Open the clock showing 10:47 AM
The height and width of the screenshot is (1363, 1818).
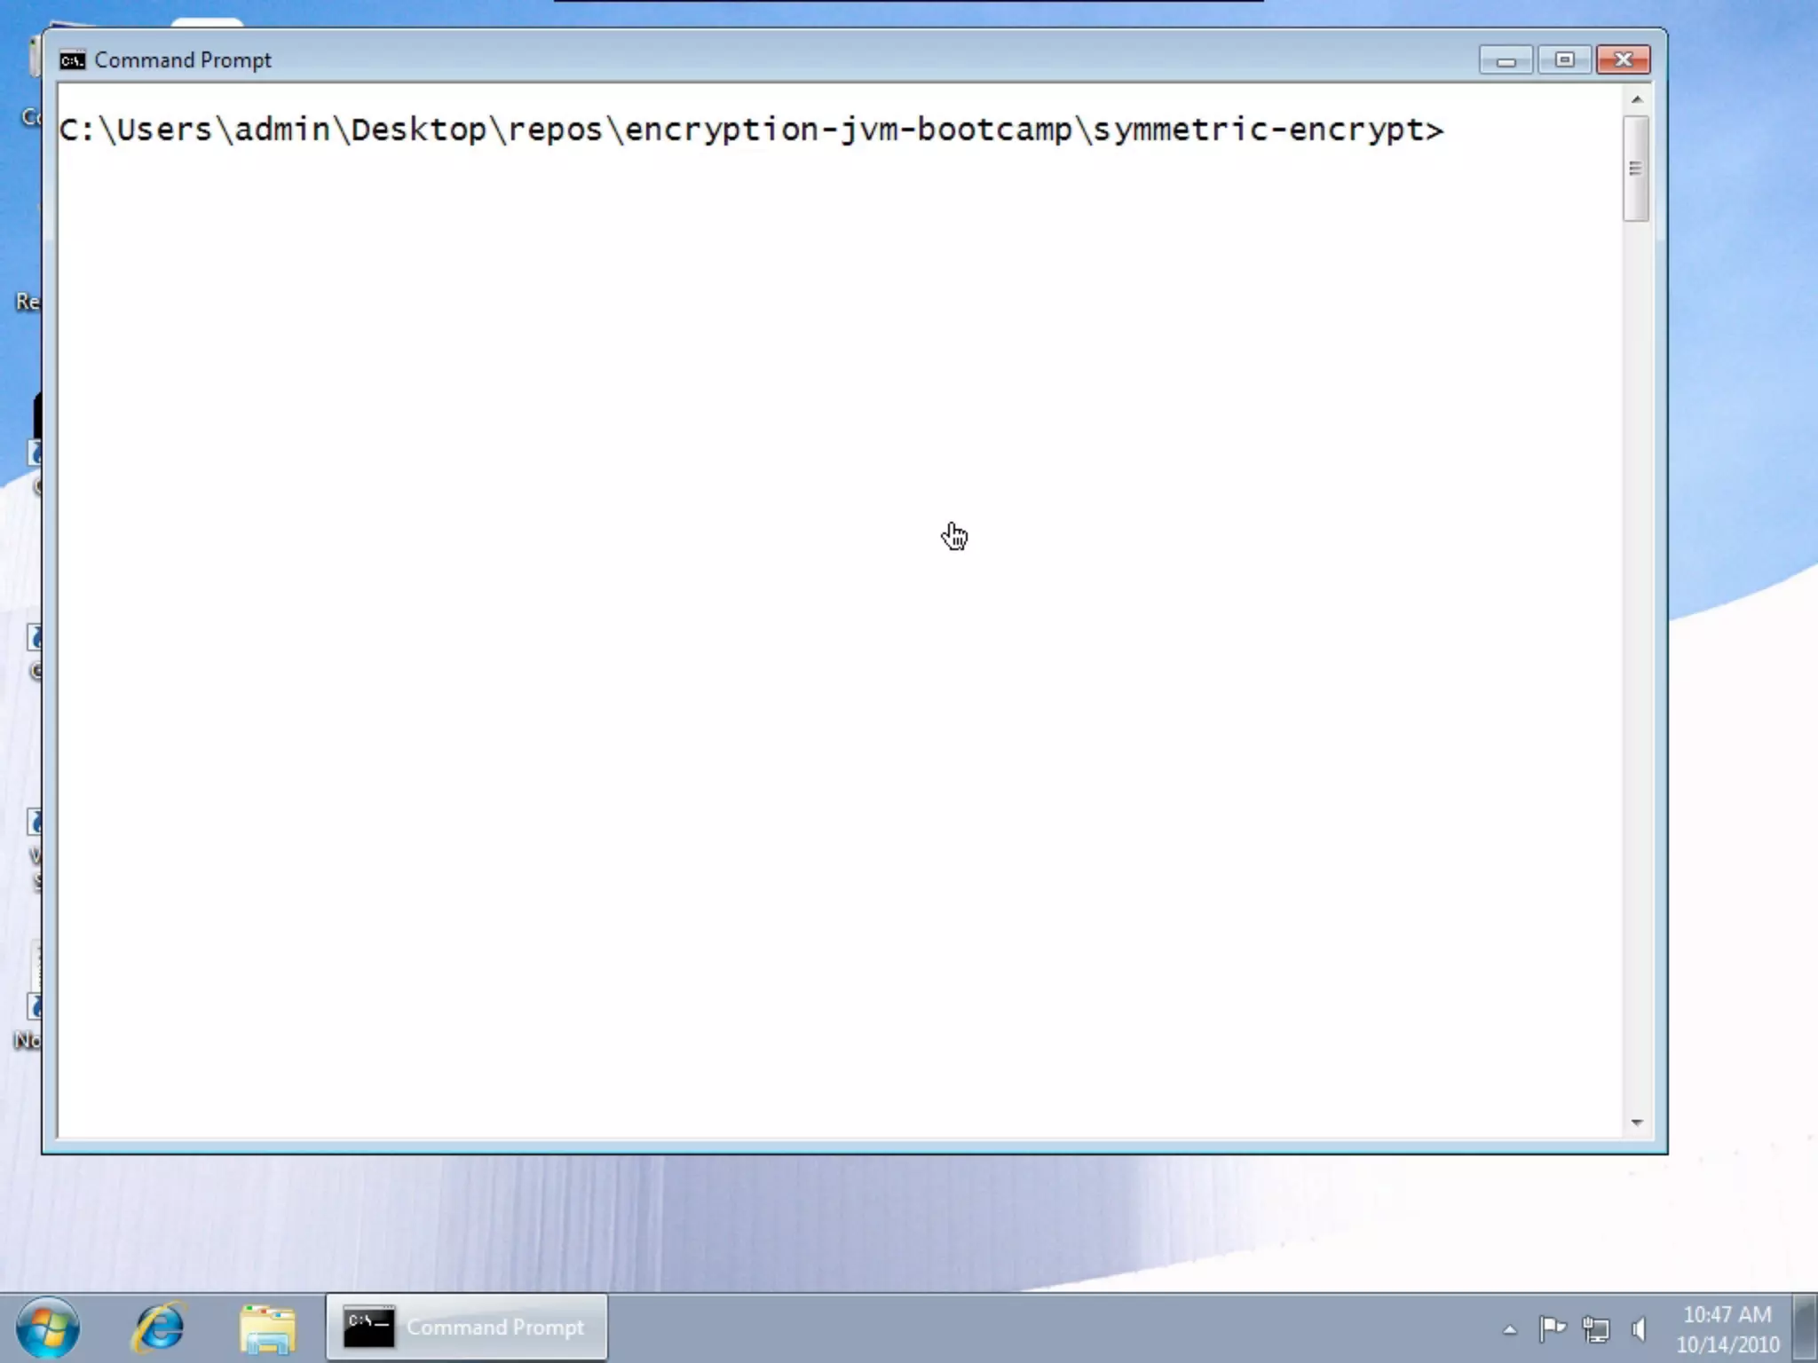pos(1727,1328)
